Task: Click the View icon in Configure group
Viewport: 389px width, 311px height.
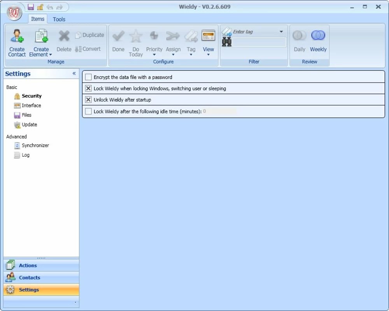Action: (209, 35)
